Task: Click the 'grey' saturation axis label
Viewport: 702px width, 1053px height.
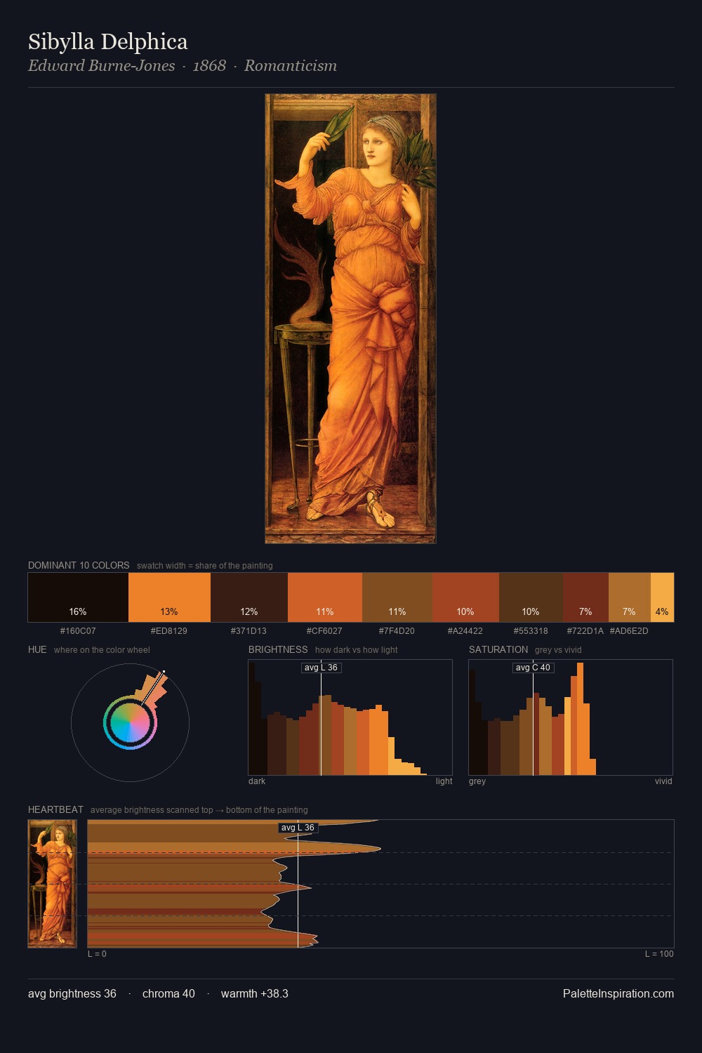Action: point(477,781)
